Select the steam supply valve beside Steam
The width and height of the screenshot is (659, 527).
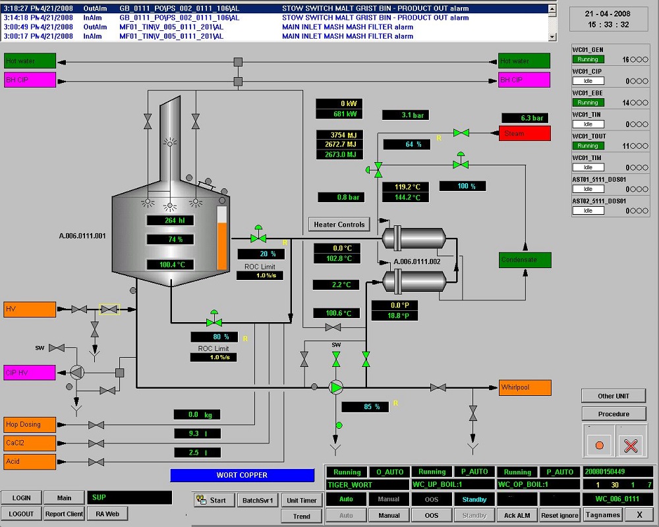pyautogui.click(x=461, y=133)
